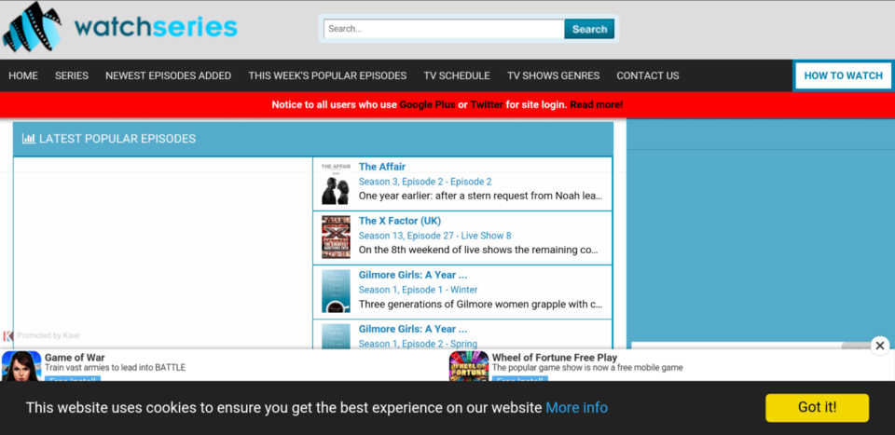Screen dimensions: 895x435
Task: Open The X Factor (UK) title link
Action: (400, 221)
